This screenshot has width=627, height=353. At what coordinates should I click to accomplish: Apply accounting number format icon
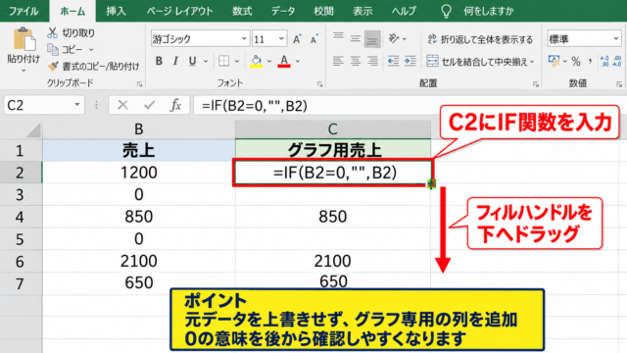554,61
